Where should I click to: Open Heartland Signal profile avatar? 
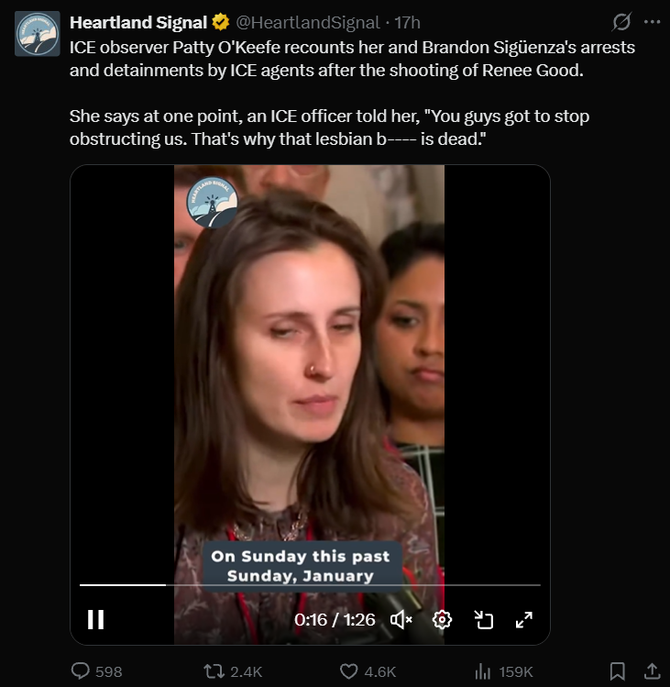38,34
